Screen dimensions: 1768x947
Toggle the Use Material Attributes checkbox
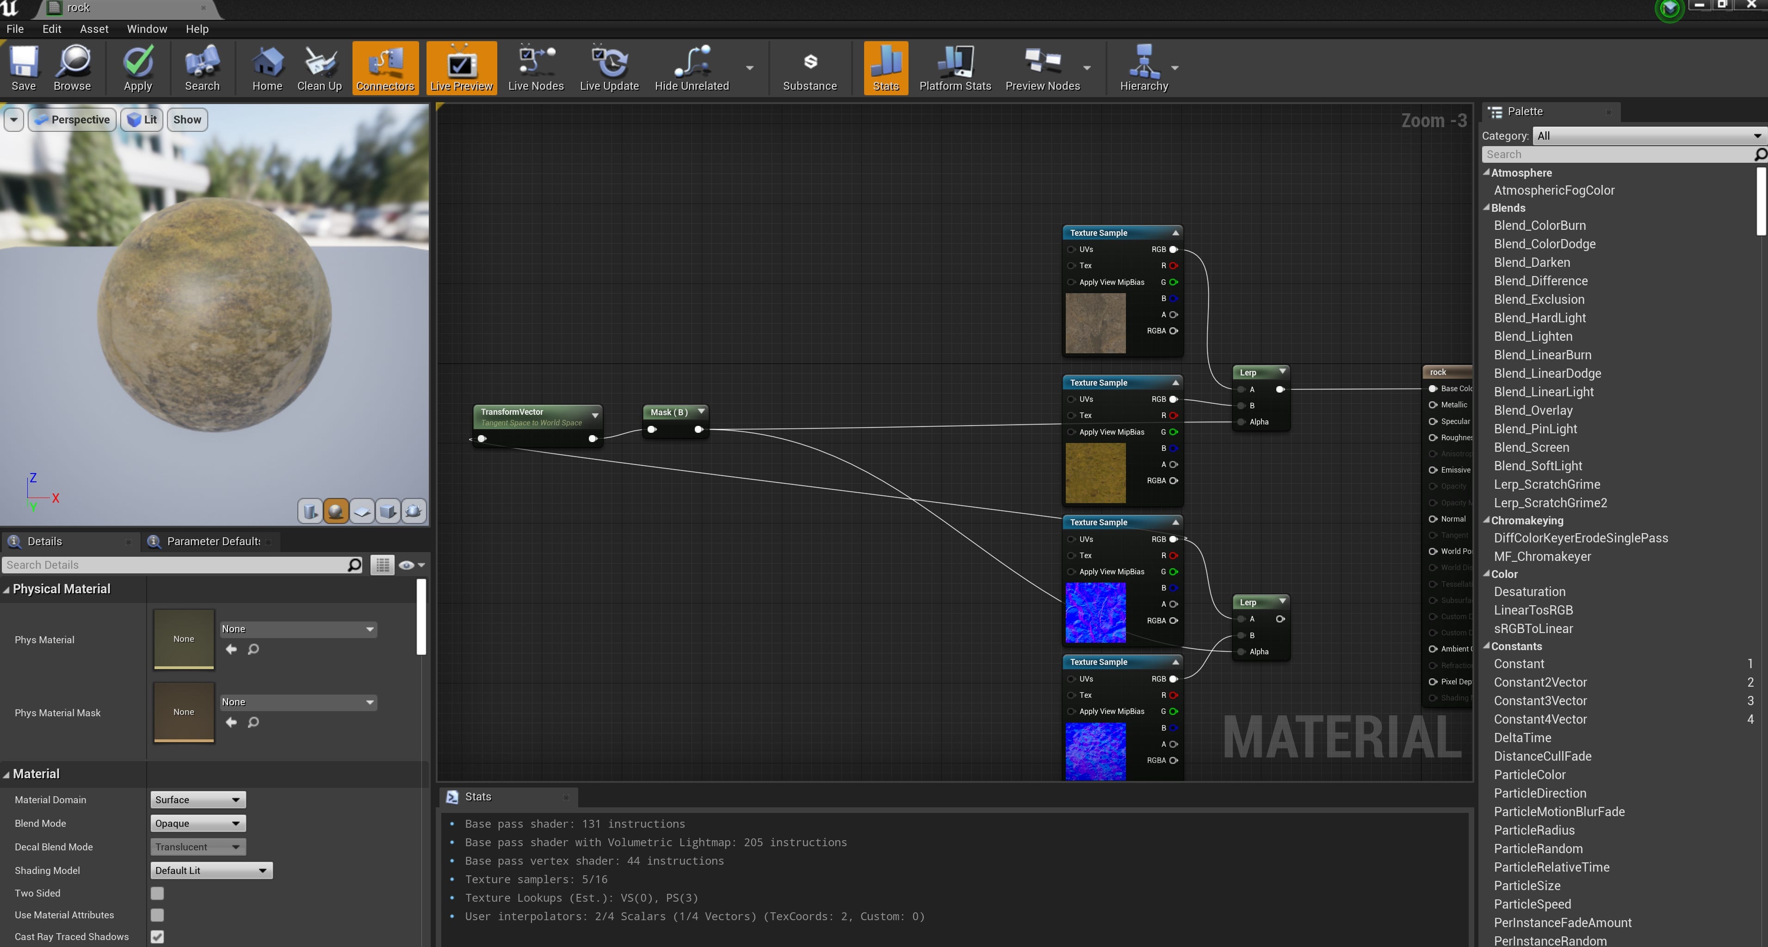click(x=157, y=915)
